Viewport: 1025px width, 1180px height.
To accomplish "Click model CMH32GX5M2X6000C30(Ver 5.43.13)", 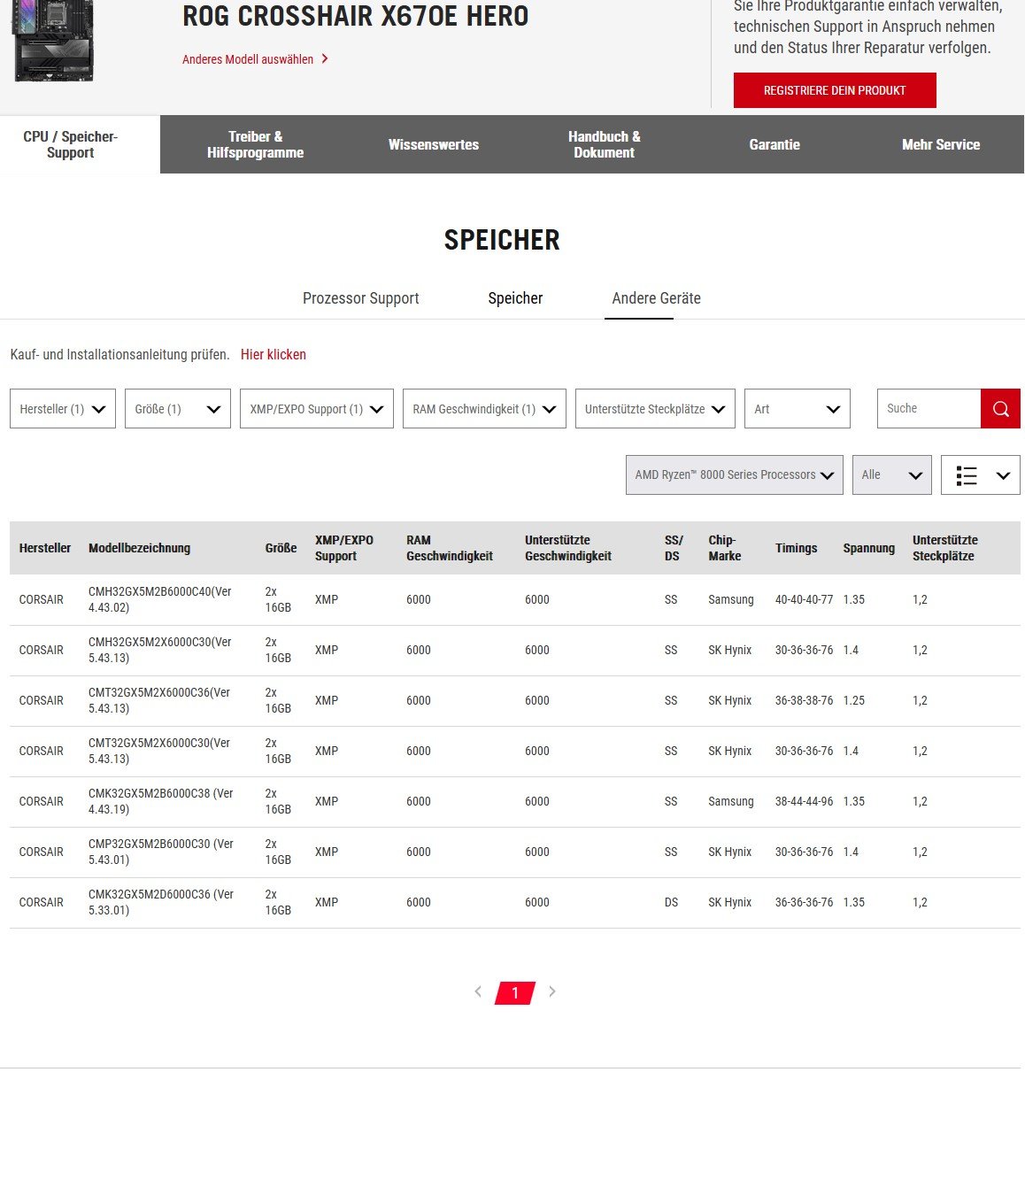I will click(x=159, y=650).
